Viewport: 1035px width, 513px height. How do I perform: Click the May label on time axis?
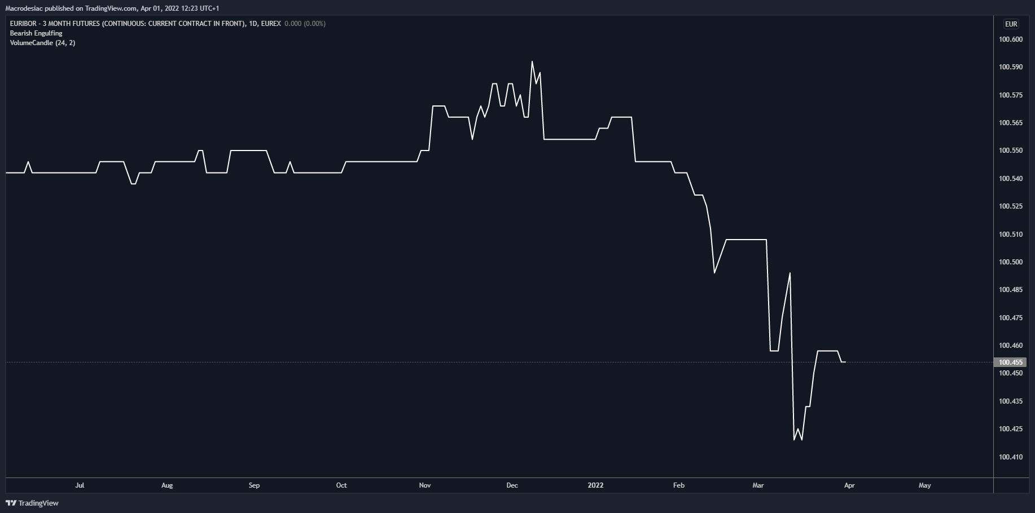coord(924,485)
